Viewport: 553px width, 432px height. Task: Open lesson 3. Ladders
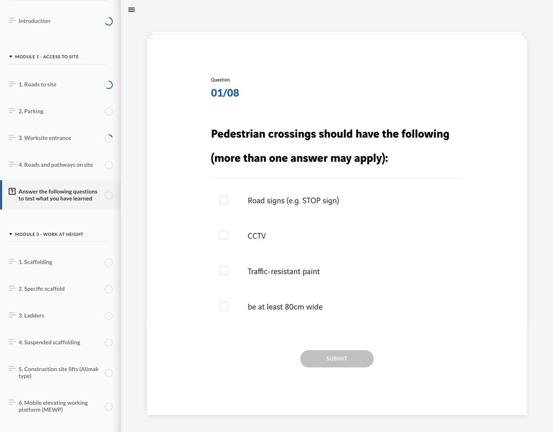click(31, 316)
